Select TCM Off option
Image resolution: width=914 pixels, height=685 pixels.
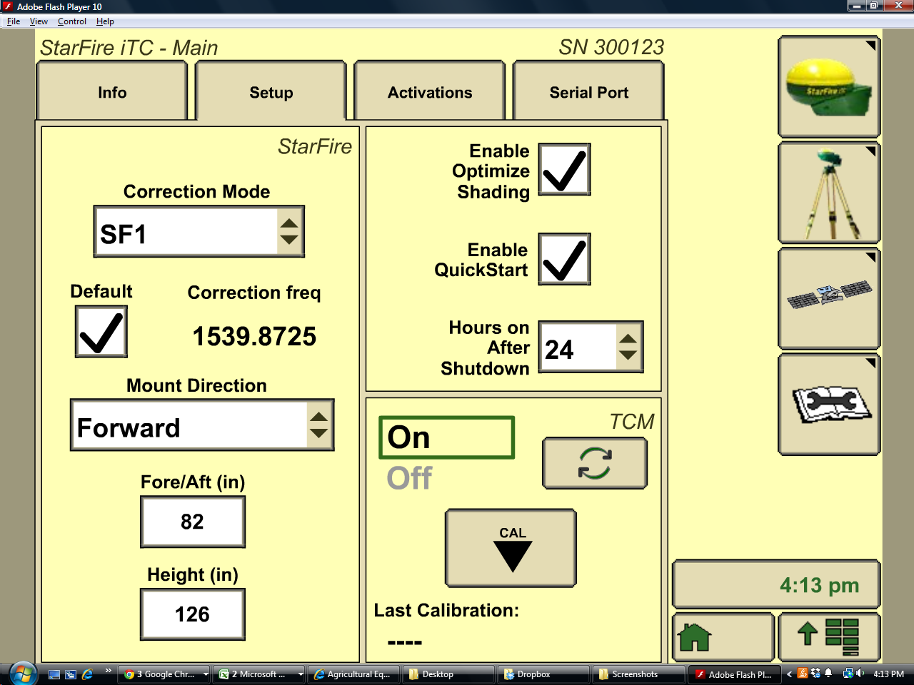click(x=410, y=478)
